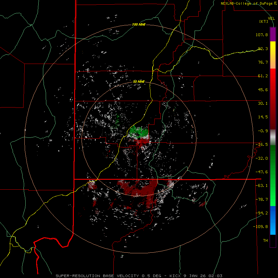Pick the black TH color bar segment
278x278 pixels.
273,241
